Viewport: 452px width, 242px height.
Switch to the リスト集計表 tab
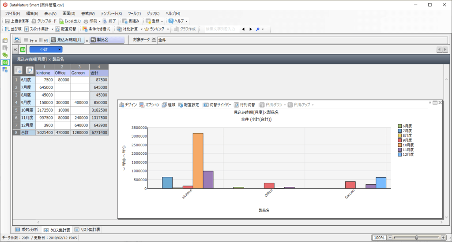pyautogui.click(x=87, y=230)
